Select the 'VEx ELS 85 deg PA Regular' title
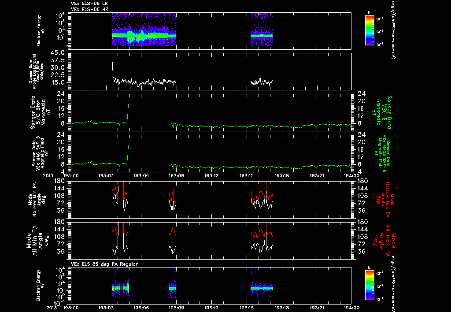Image resolution: width=451 pixels, height=312 pixels. pyautogui.click(x=104, y=264)
